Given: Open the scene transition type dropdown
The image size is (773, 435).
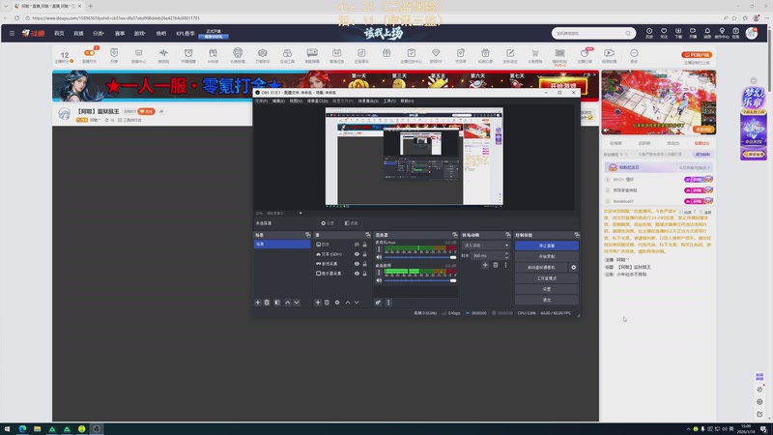Looking at the screenshot, I should [x=486, y=246].
